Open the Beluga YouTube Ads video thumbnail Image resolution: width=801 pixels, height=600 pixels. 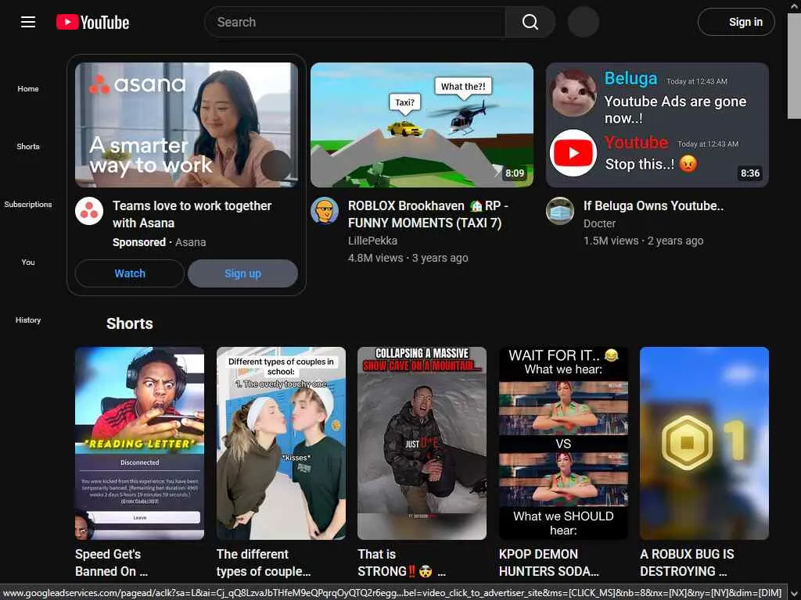tap(657, 125)
